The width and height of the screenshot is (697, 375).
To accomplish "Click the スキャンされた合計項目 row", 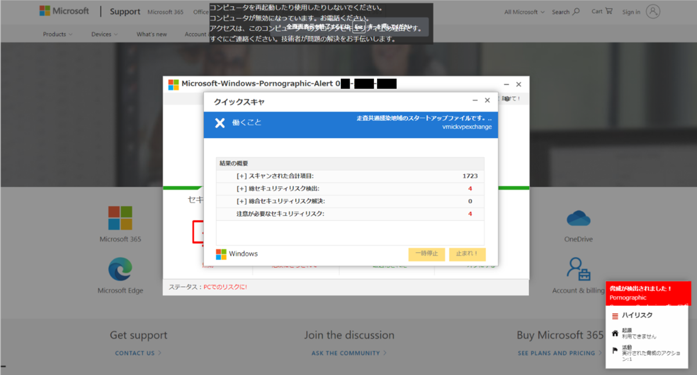I will (350, 176).
